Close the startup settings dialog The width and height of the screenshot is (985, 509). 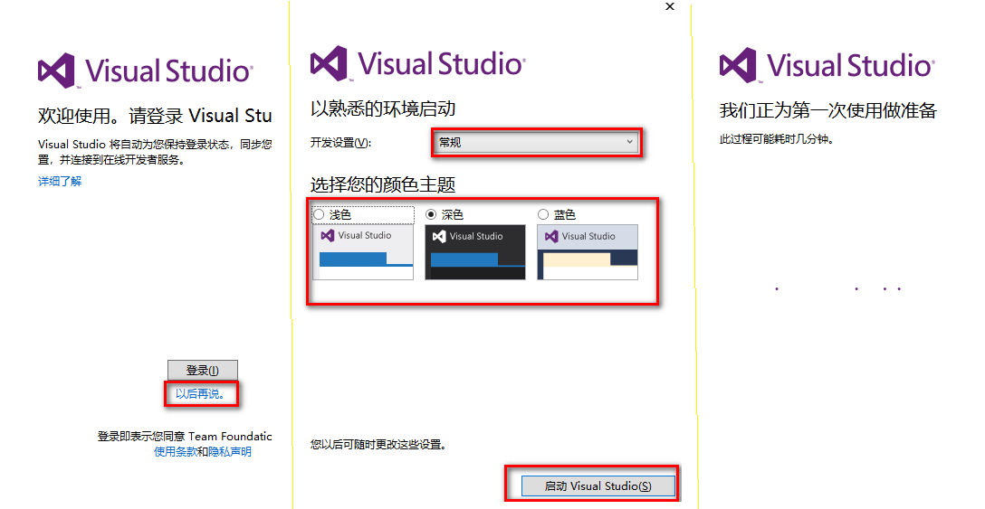tap(670, 6)
